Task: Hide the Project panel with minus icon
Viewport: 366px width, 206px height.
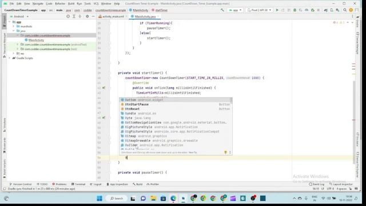Action: (x=93, y=17)
